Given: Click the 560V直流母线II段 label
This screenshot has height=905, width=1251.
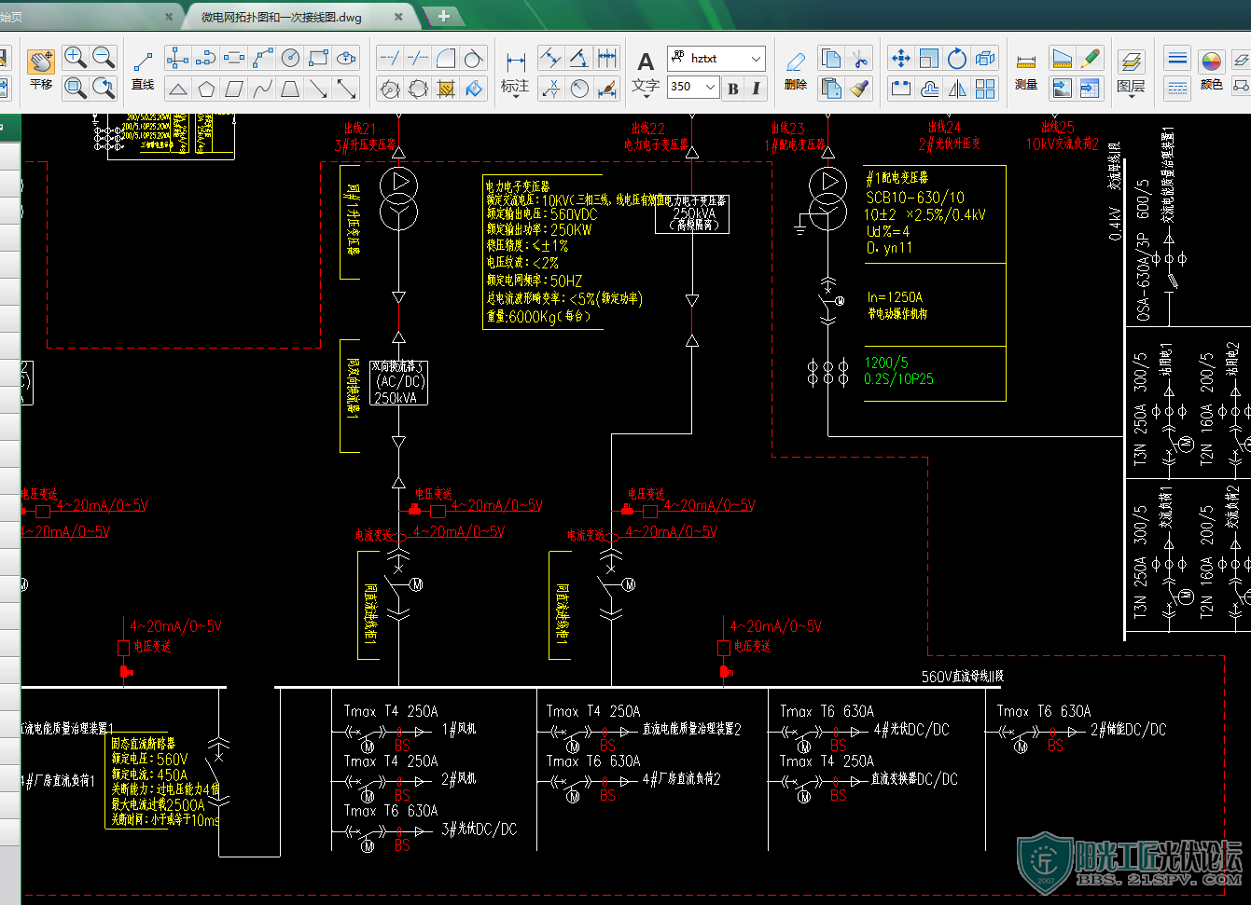Looking at the screenshot, I should (x=962, y=677).
